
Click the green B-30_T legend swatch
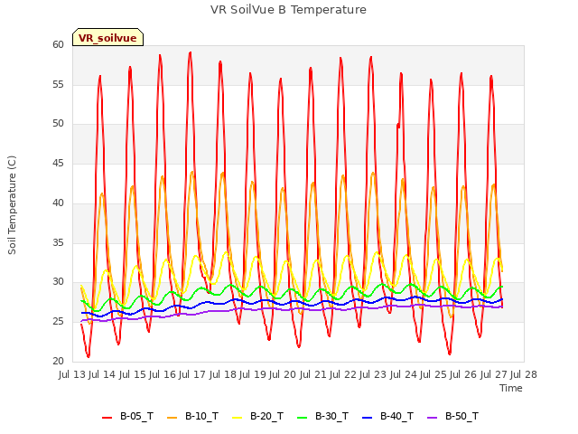point(302,418)
